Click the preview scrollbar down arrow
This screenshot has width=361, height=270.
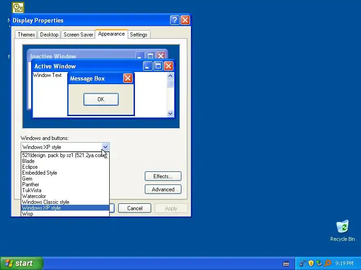point(171,113)
